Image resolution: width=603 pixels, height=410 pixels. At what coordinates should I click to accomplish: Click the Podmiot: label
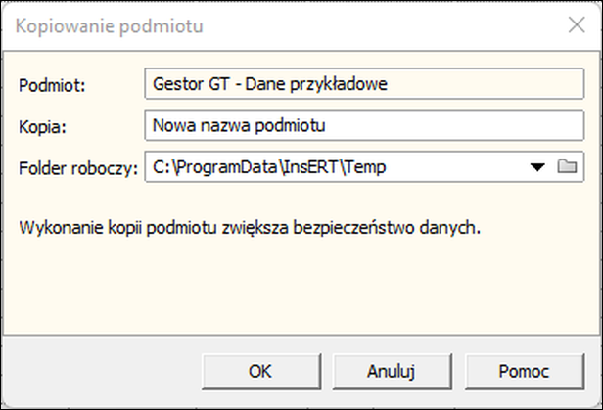[52, 85]
